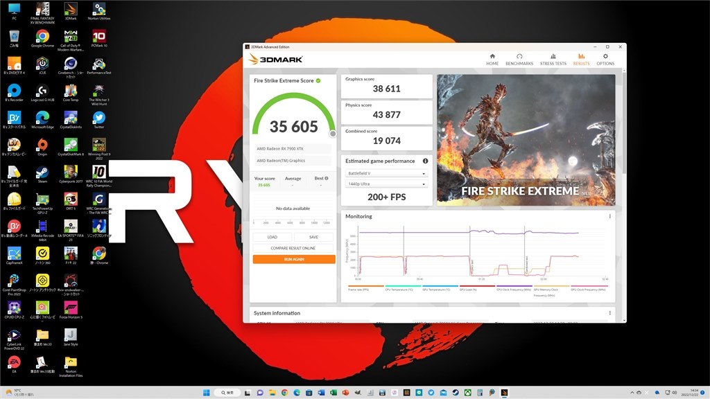Open the System information three-dot menu
Image resolution: width=710 pixels, height=399 pixels.
610,313
